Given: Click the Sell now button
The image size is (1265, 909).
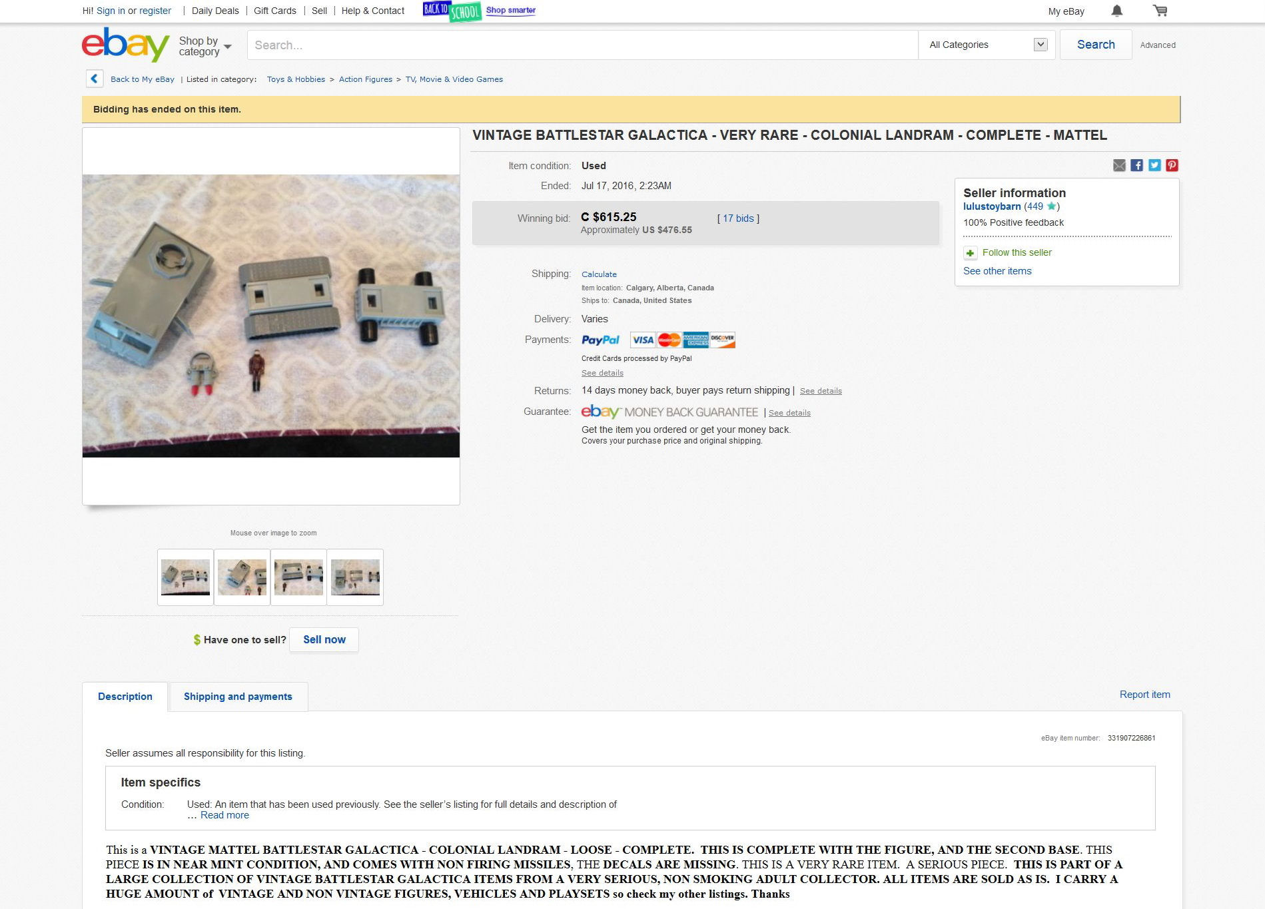Looking at the screenshot, I should [x=324, y=639].
